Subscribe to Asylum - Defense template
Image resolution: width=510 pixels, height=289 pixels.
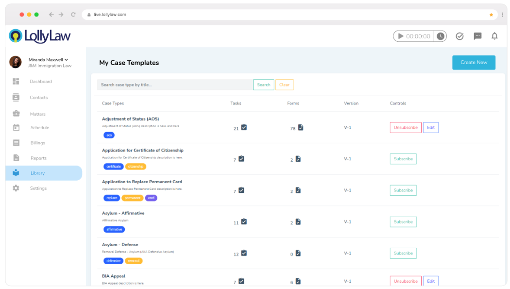tap(403, 253)
